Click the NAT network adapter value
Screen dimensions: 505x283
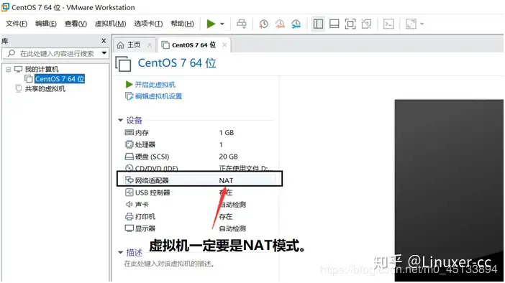click(226, 180)
